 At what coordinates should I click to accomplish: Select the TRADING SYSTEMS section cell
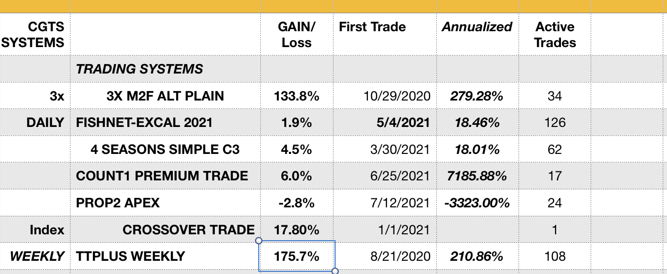139,69
